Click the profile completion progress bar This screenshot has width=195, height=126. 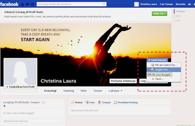click(33, 106)
